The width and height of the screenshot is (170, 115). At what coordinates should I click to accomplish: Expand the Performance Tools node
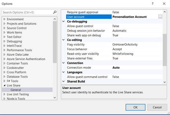point(4,50)
